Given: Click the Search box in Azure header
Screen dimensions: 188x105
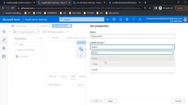Looking at the screenshot, I should click(x=82, y=20).
